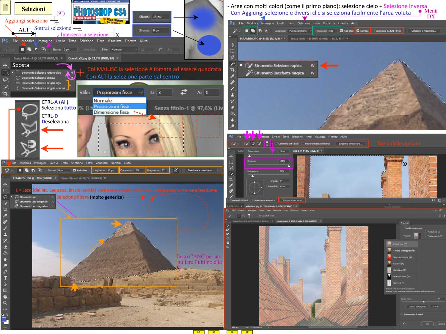Uncheck the Contigui checkbox
The image size is (446, 334).
pyautogui.click(x=358, y=31)
